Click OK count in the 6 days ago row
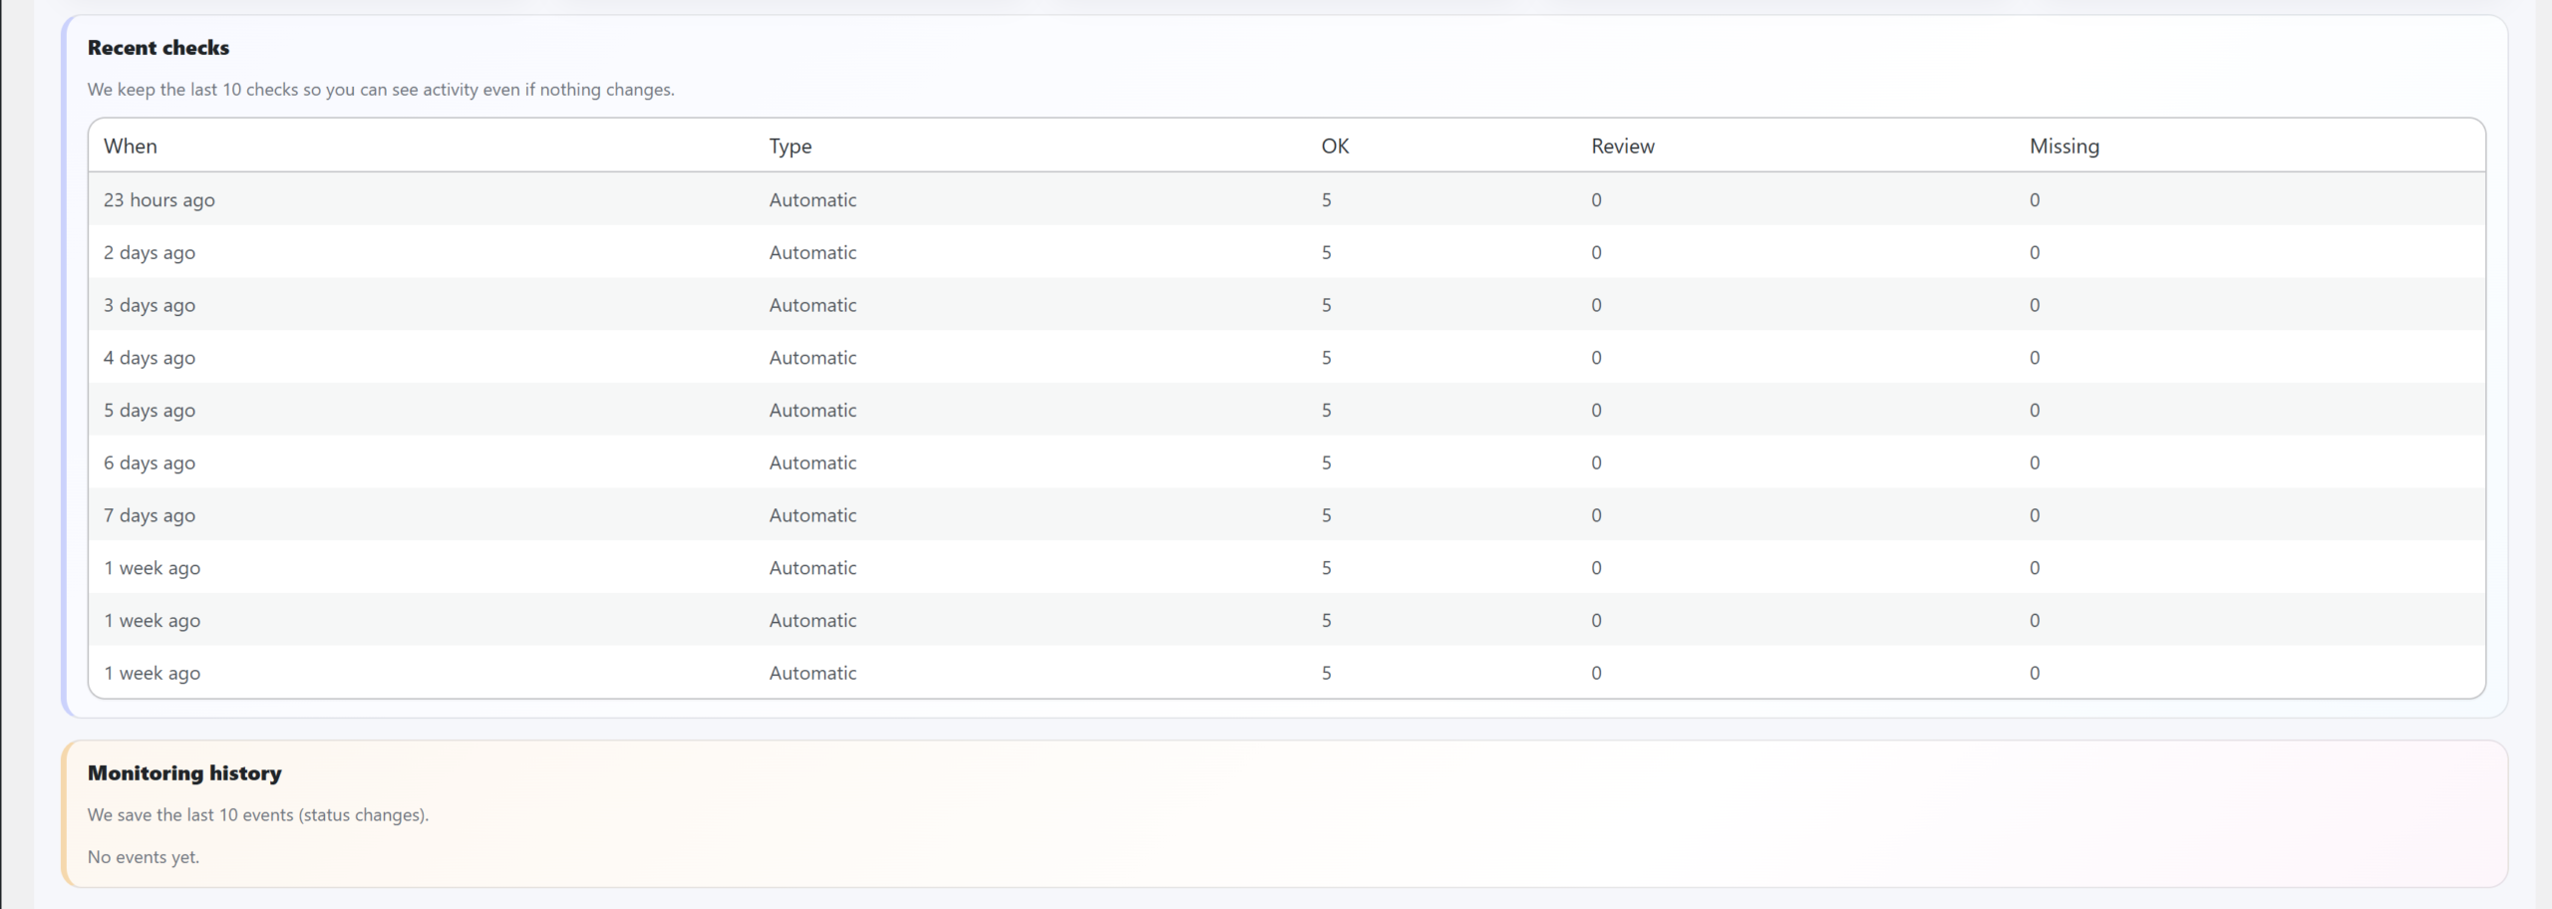Image resolution: width=2552 pixels, height=909 pixels. (x=1326, y=463)
